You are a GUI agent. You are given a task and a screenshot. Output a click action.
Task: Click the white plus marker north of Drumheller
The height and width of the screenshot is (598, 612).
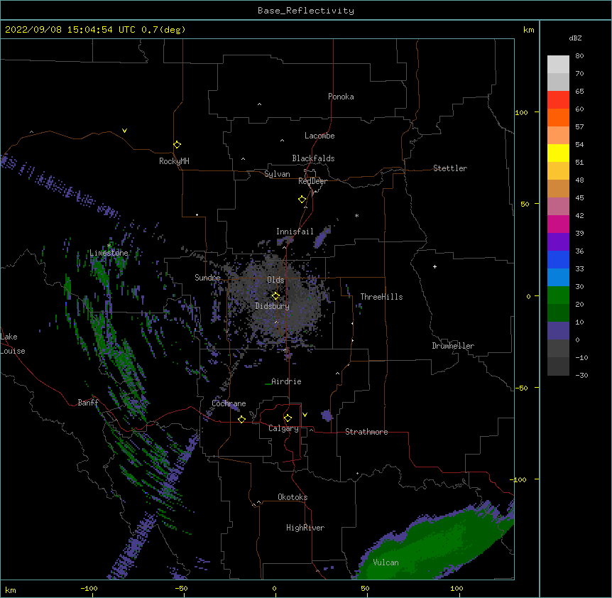pyautogui.click(x=435, y=266)
